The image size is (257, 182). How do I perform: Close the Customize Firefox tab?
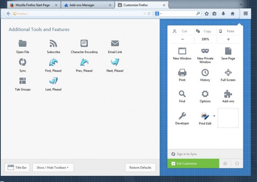coord(164,5)
